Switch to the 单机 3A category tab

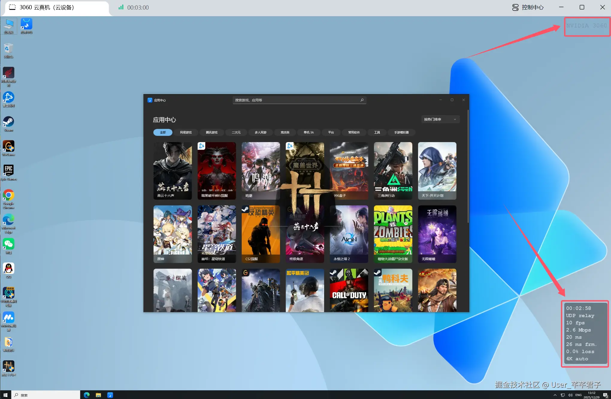[x=308, y=132]
